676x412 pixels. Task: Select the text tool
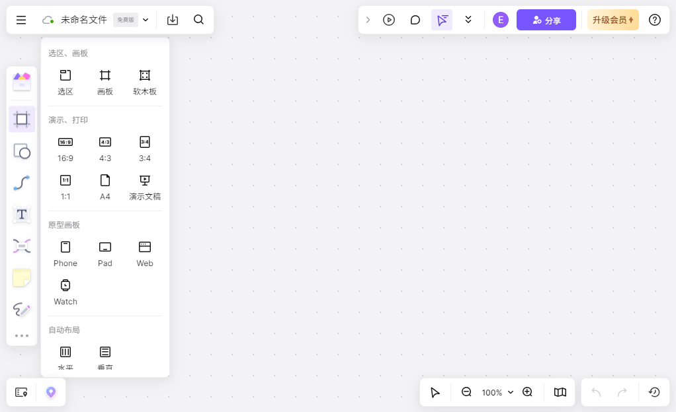point(22,215)
